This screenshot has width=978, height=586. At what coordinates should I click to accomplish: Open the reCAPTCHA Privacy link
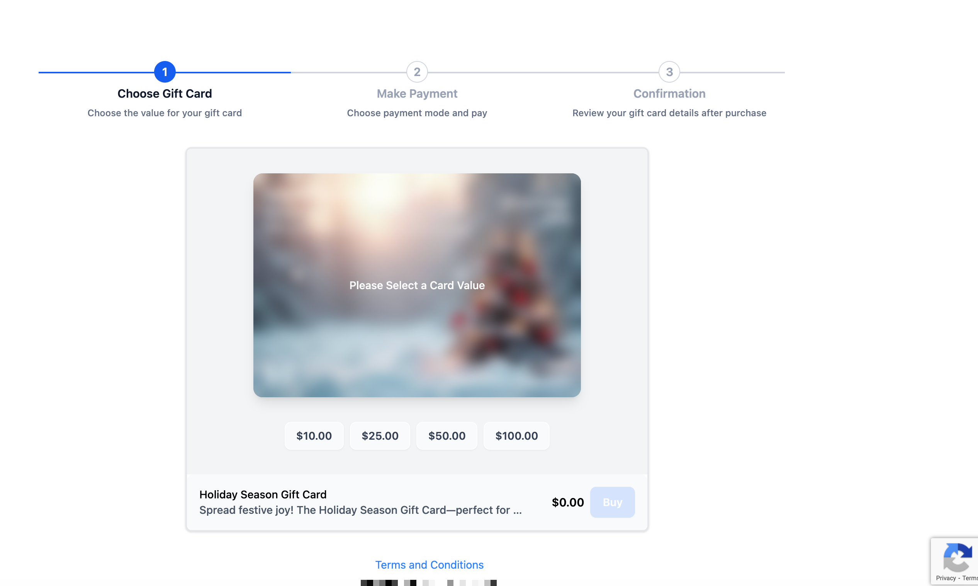pyautogui.click(x=946, y=578)
